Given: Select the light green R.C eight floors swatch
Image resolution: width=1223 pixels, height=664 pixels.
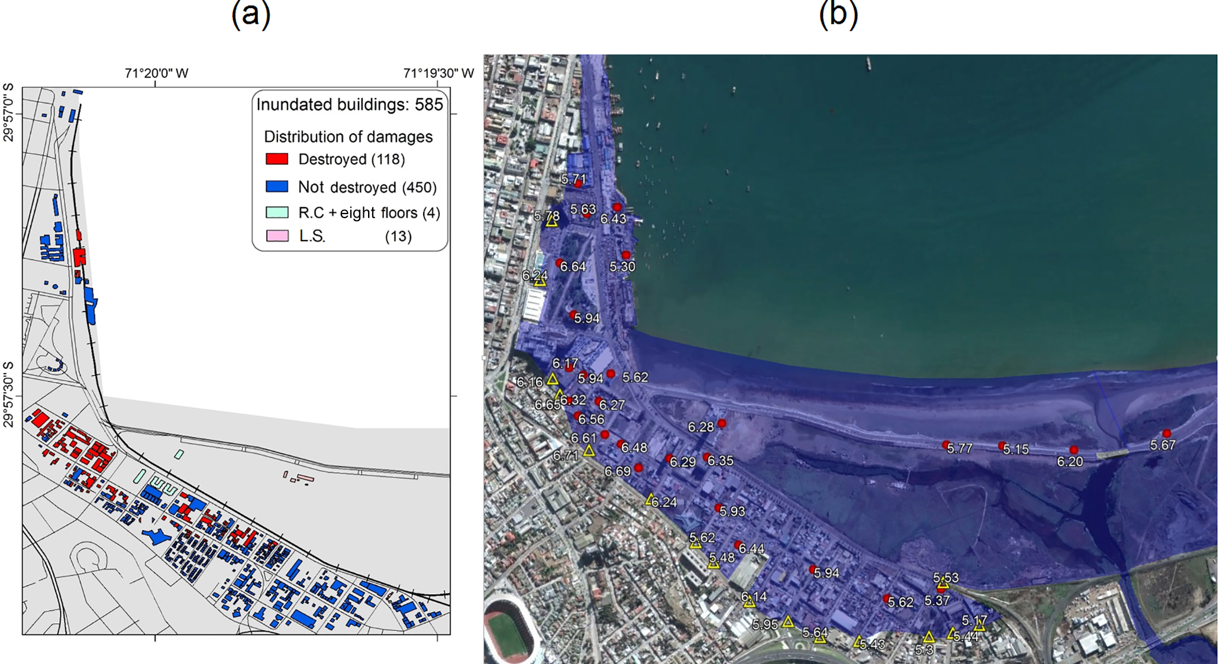Looking at the screenshot, I should coord(277,212).
